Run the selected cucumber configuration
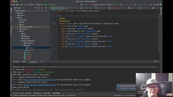Image resolution: width=173 pixels, height=97 pixels. [118, 5]
